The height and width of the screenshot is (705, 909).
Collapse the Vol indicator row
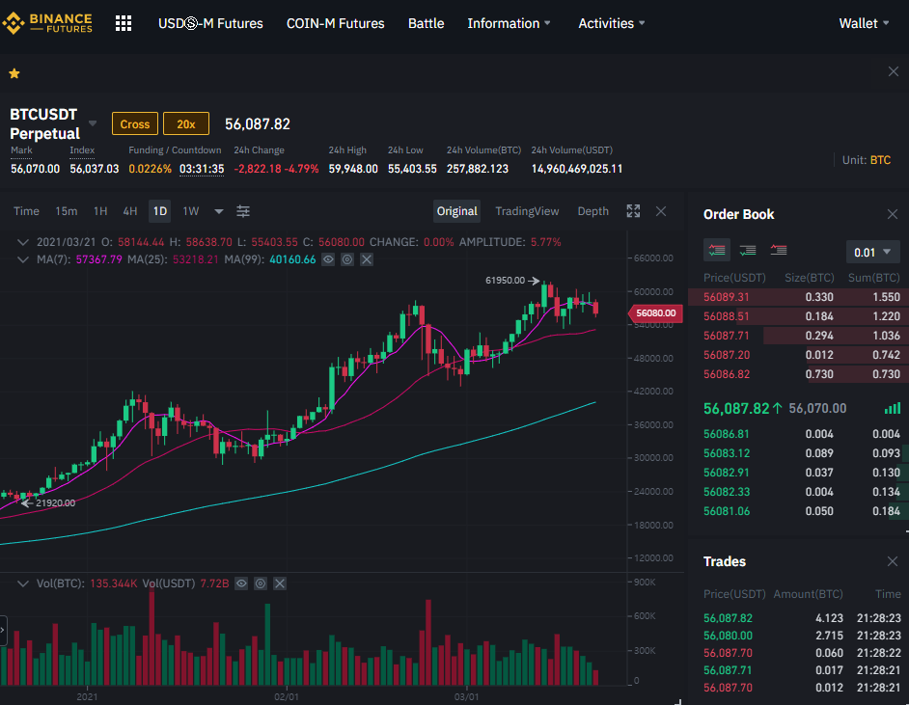[22, 583]
